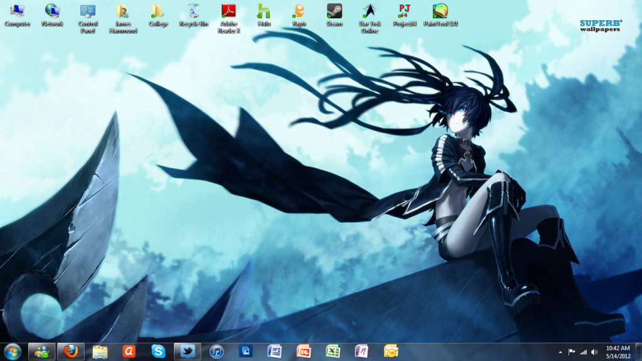Select the College folder on desktop

click(158, 15)
